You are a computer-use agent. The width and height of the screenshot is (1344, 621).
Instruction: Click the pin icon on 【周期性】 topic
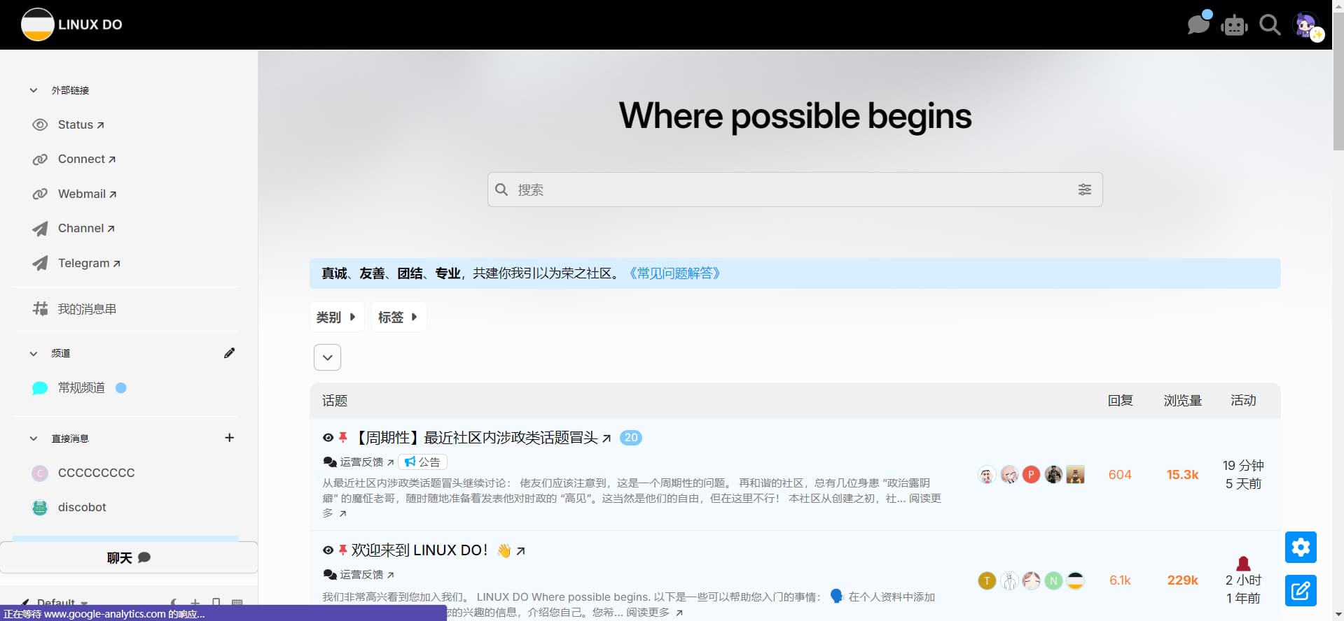(x=343, y=438)
